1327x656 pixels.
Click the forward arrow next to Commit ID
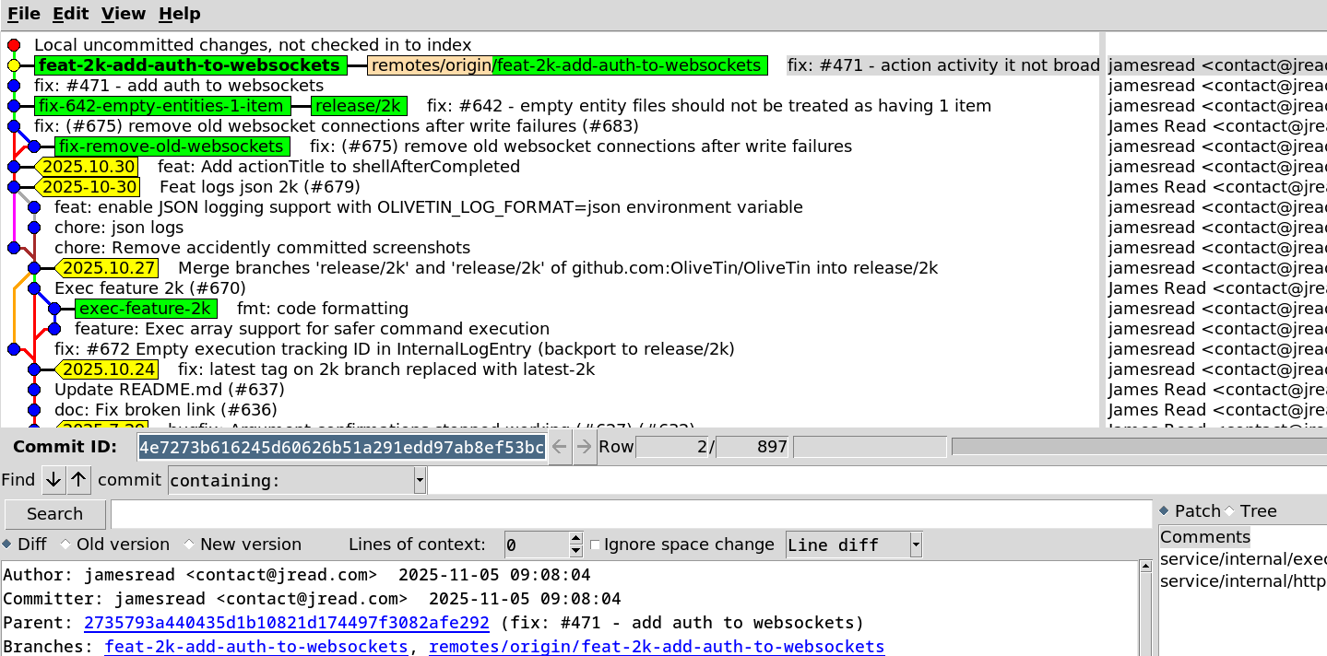pyautogui.click(x=584, y=448)
